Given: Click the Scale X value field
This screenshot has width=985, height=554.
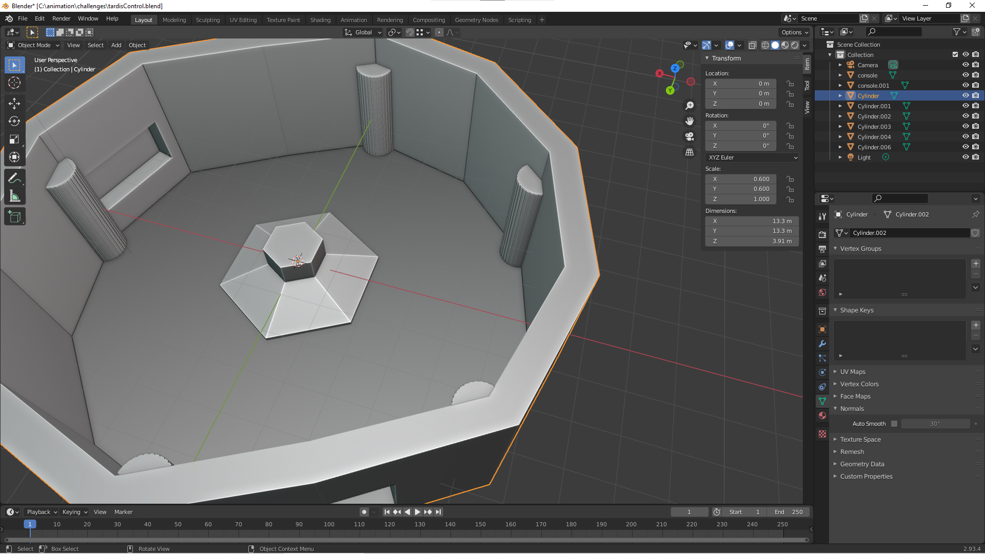Looking at the screenshot, I should pyautogui.click(x=741, y=179).
